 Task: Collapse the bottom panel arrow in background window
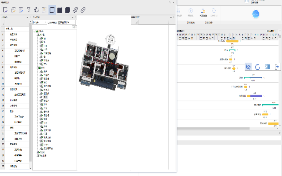[x=280, y=133]
